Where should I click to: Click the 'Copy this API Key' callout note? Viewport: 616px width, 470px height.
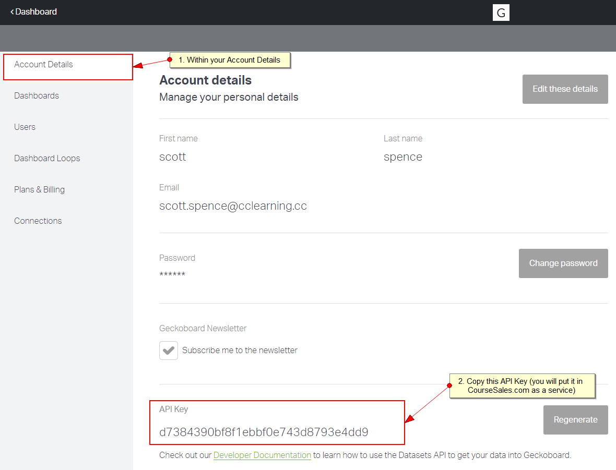(x=523, y=386)
